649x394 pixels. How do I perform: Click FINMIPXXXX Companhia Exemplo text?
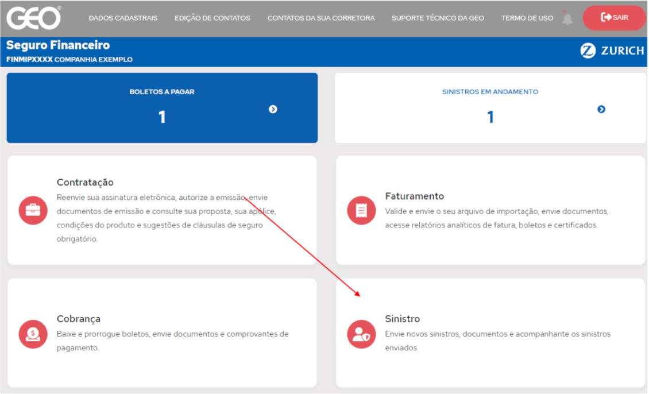(x=69, y=60)
